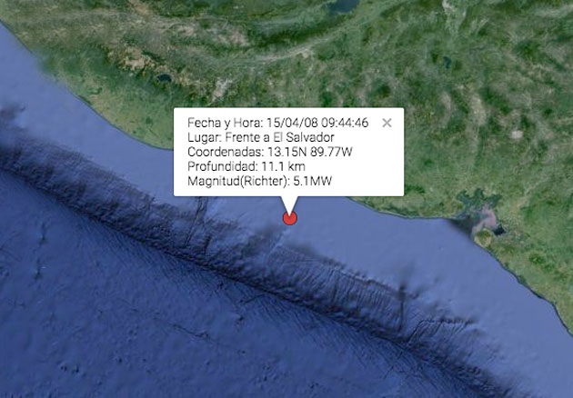The width and height of the screenshot is (573, 398).
Task: Select the 'Fecha y Hora' label
Action: [x=226, y=123]
